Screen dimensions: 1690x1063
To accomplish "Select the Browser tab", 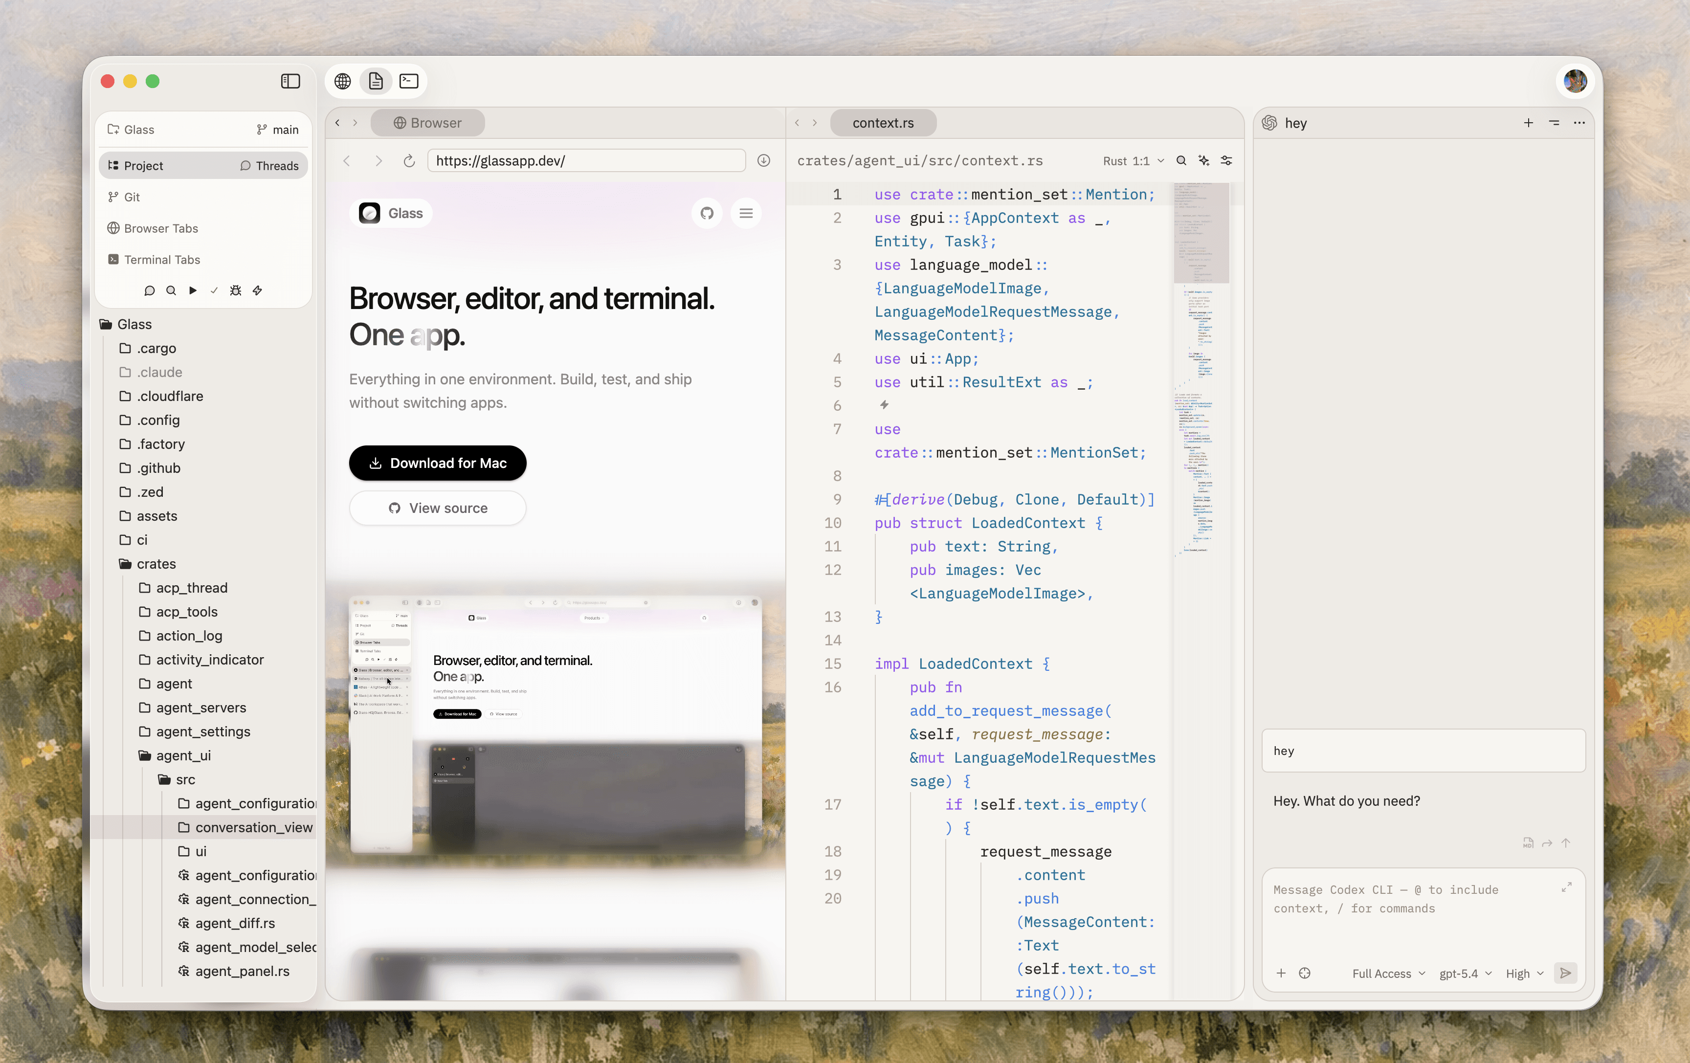I will pyautogui.click(x=427, y=123).
